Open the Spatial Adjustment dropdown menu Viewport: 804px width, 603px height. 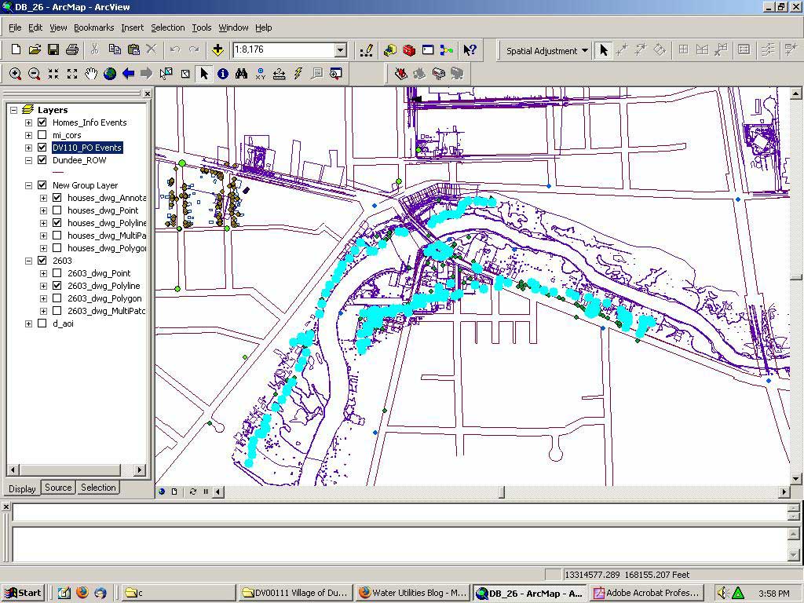point(546,51)
